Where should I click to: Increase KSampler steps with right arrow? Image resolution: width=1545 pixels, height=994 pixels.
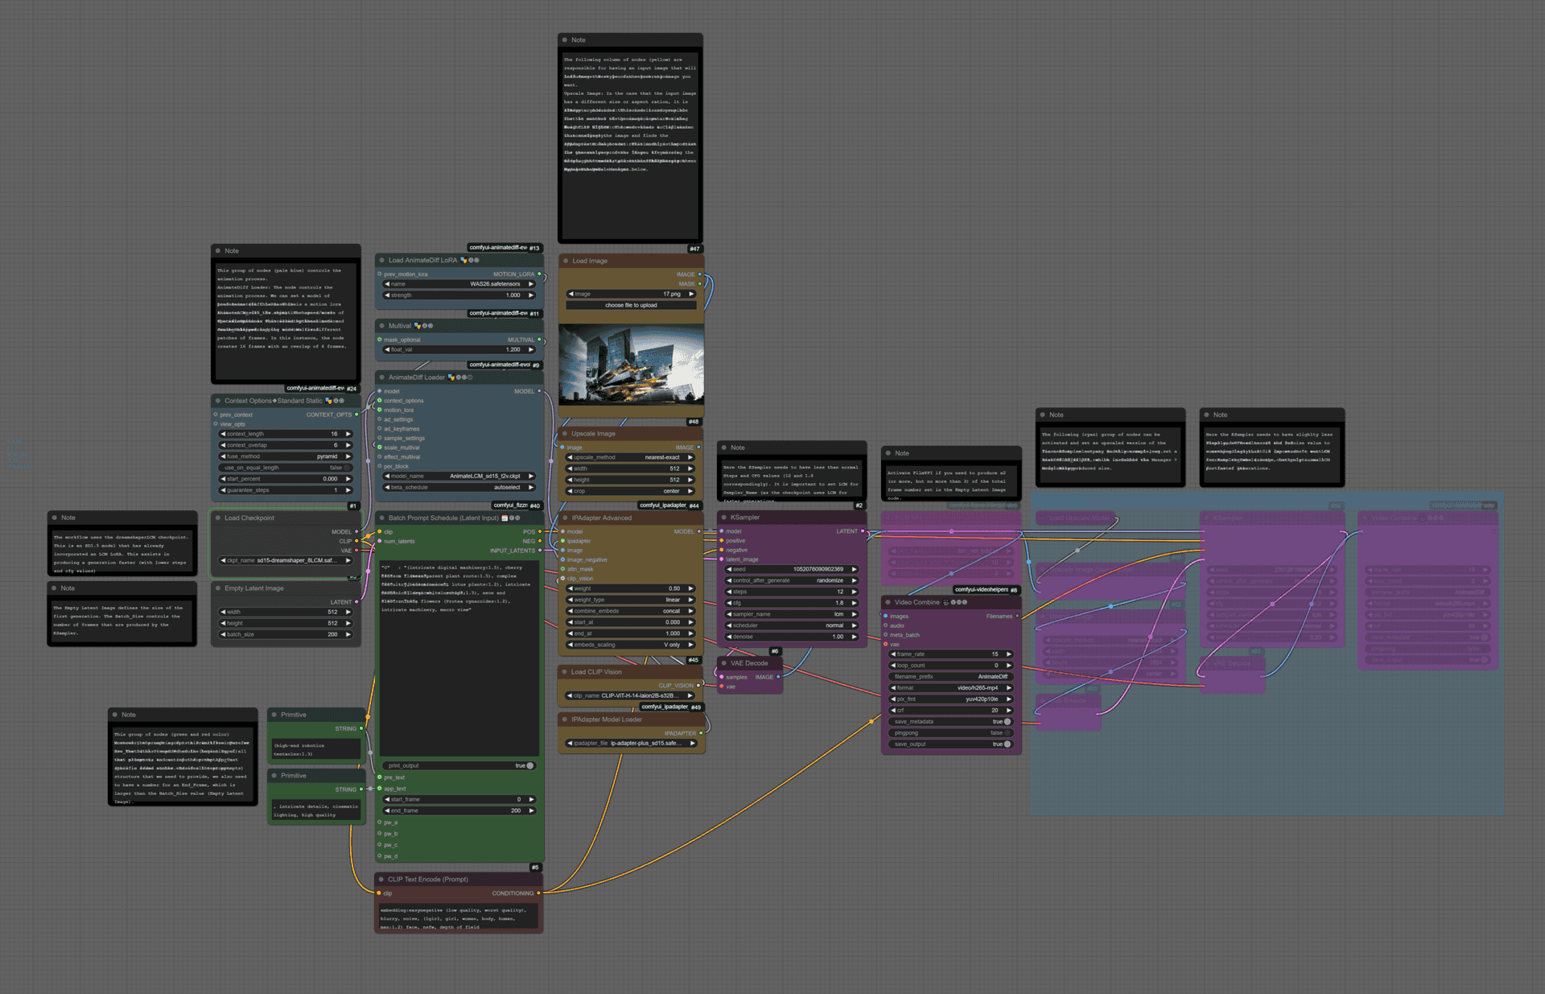[854, 592]
